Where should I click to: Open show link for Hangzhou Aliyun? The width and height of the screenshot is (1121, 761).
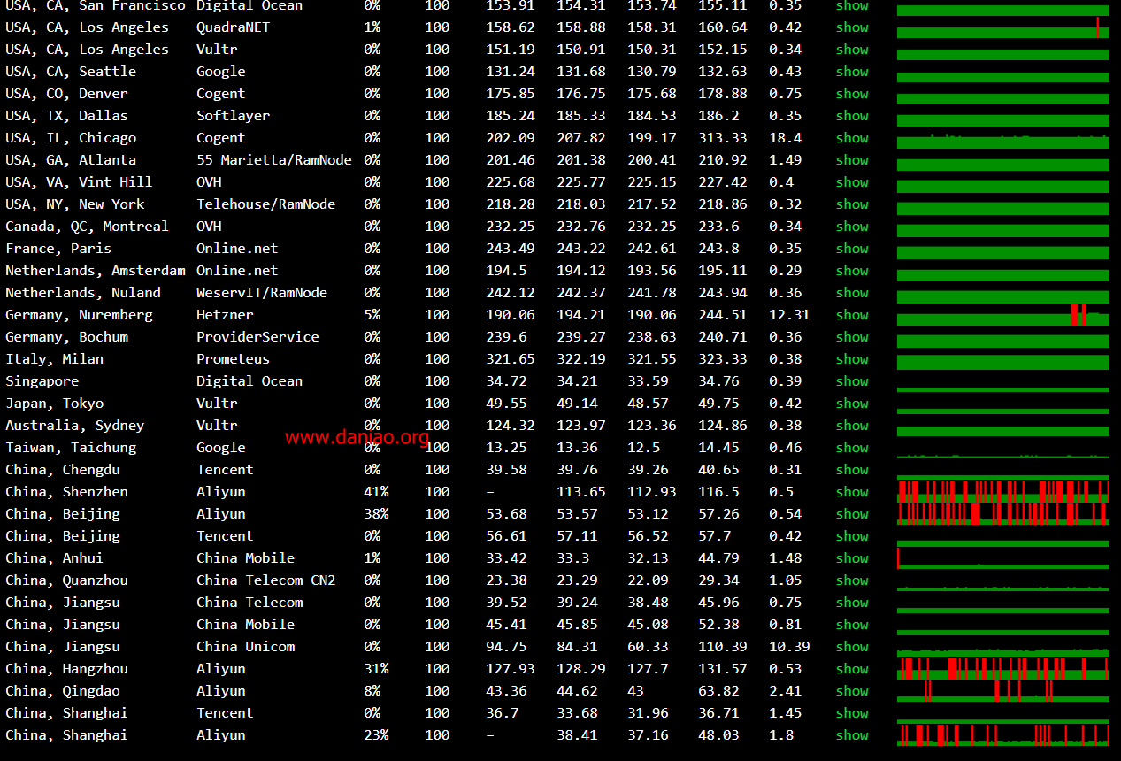pos(852,669)
